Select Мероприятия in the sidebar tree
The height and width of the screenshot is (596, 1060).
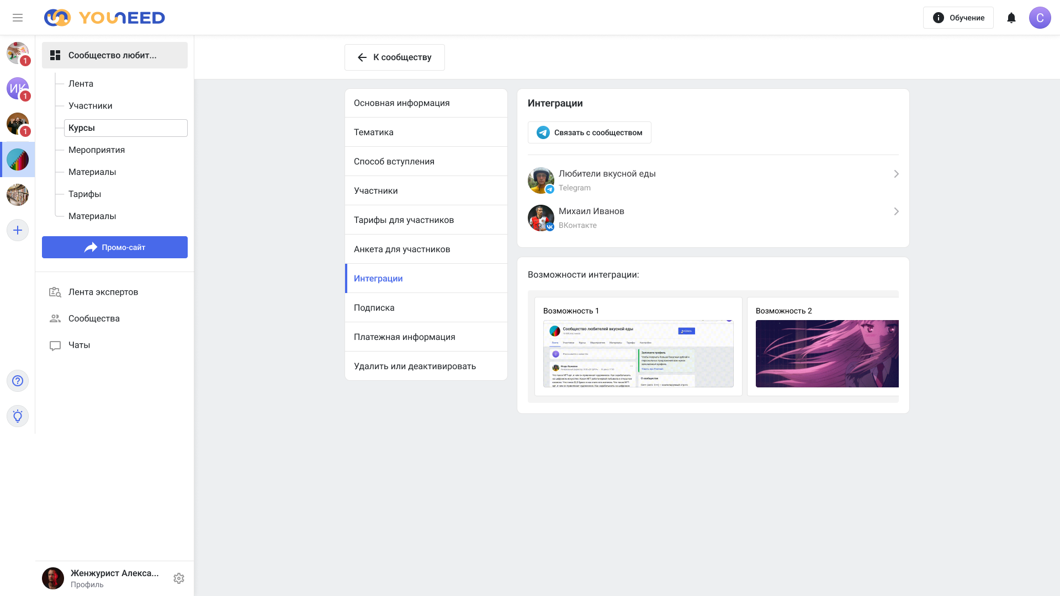[97, 150]
